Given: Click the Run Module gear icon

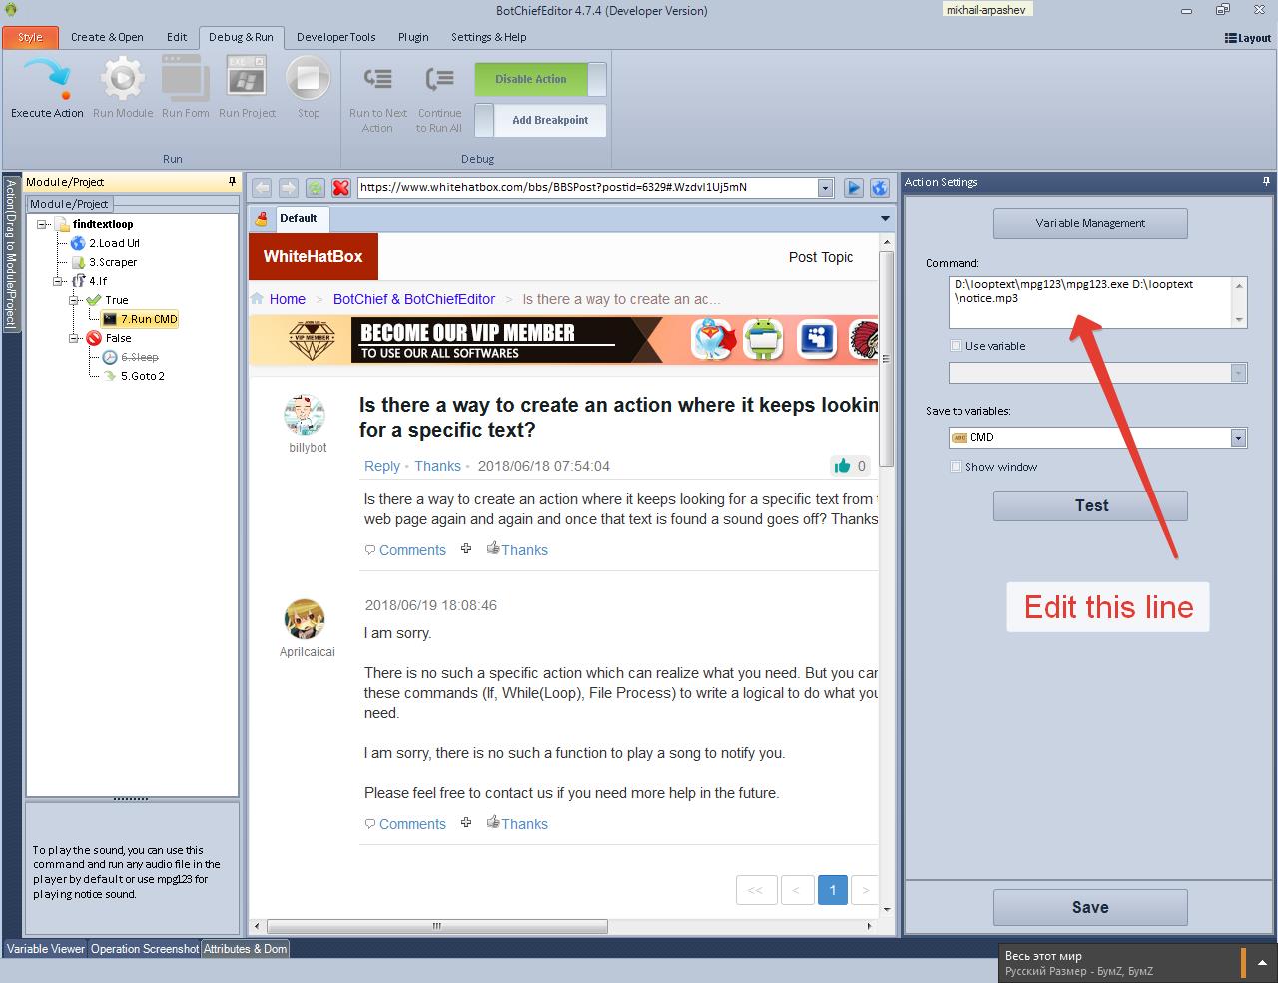Looking at the screenshot, I should pos(122,79).
